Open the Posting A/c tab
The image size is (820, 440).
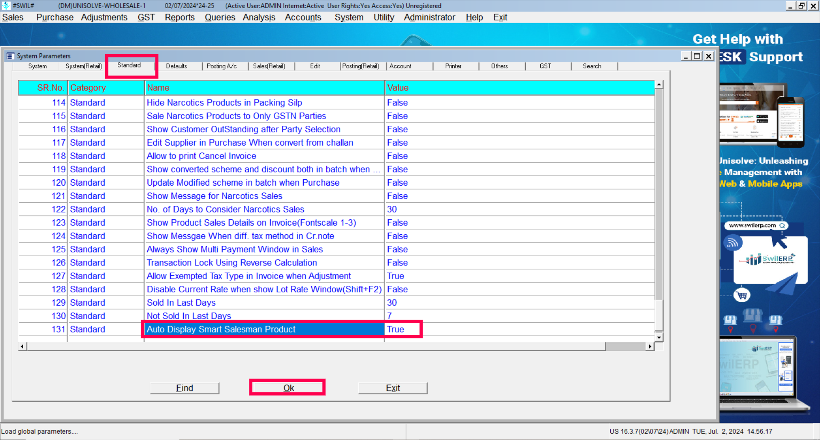(221, 66)
